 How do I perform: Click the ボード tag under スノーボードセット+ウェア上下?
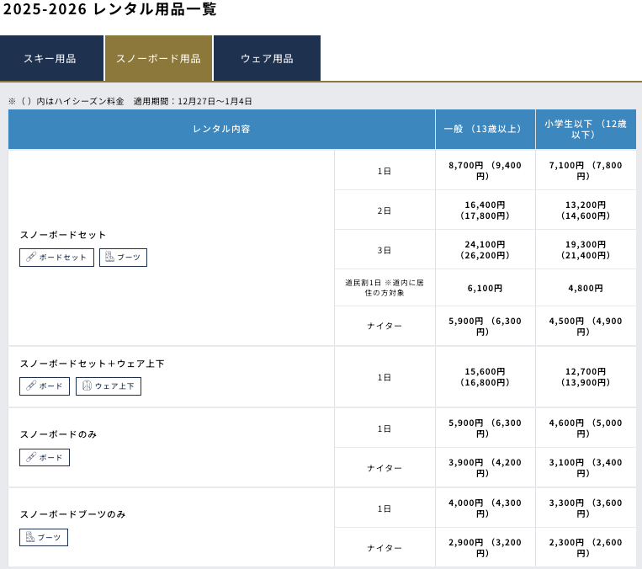45,386
